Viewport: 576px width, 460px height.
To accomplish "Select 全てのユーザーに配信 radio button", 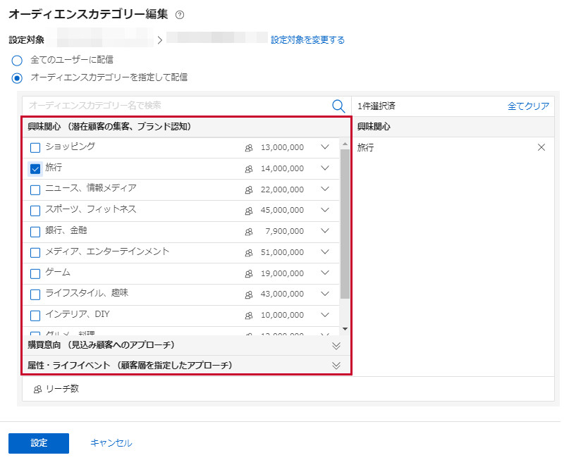I will [17, 60].
